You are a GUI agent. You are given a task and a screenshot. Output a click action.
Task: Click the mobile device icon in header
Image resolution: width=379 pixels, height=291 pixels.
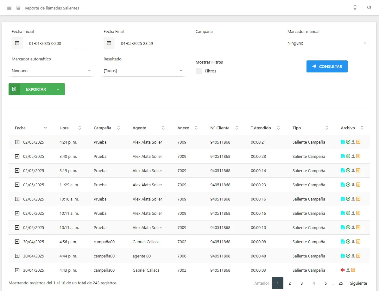point(355,8)
